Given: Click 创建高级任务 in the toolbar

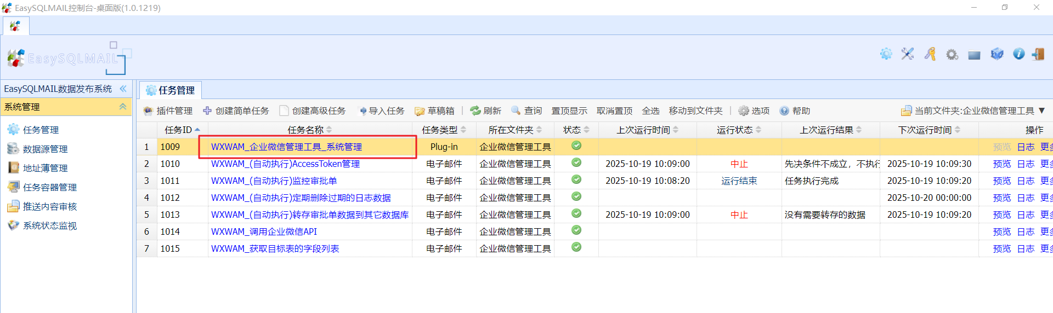Looking at the screenshot, I should [313, 111].
